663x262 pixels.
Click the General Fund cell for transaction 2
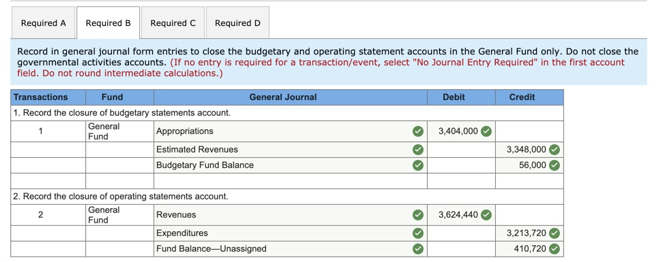click(119, 215)
